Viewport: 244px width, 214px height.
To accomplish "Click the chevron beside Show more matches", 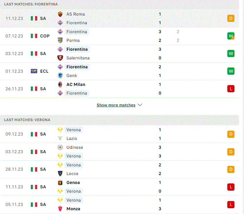I will coord(140,105).
